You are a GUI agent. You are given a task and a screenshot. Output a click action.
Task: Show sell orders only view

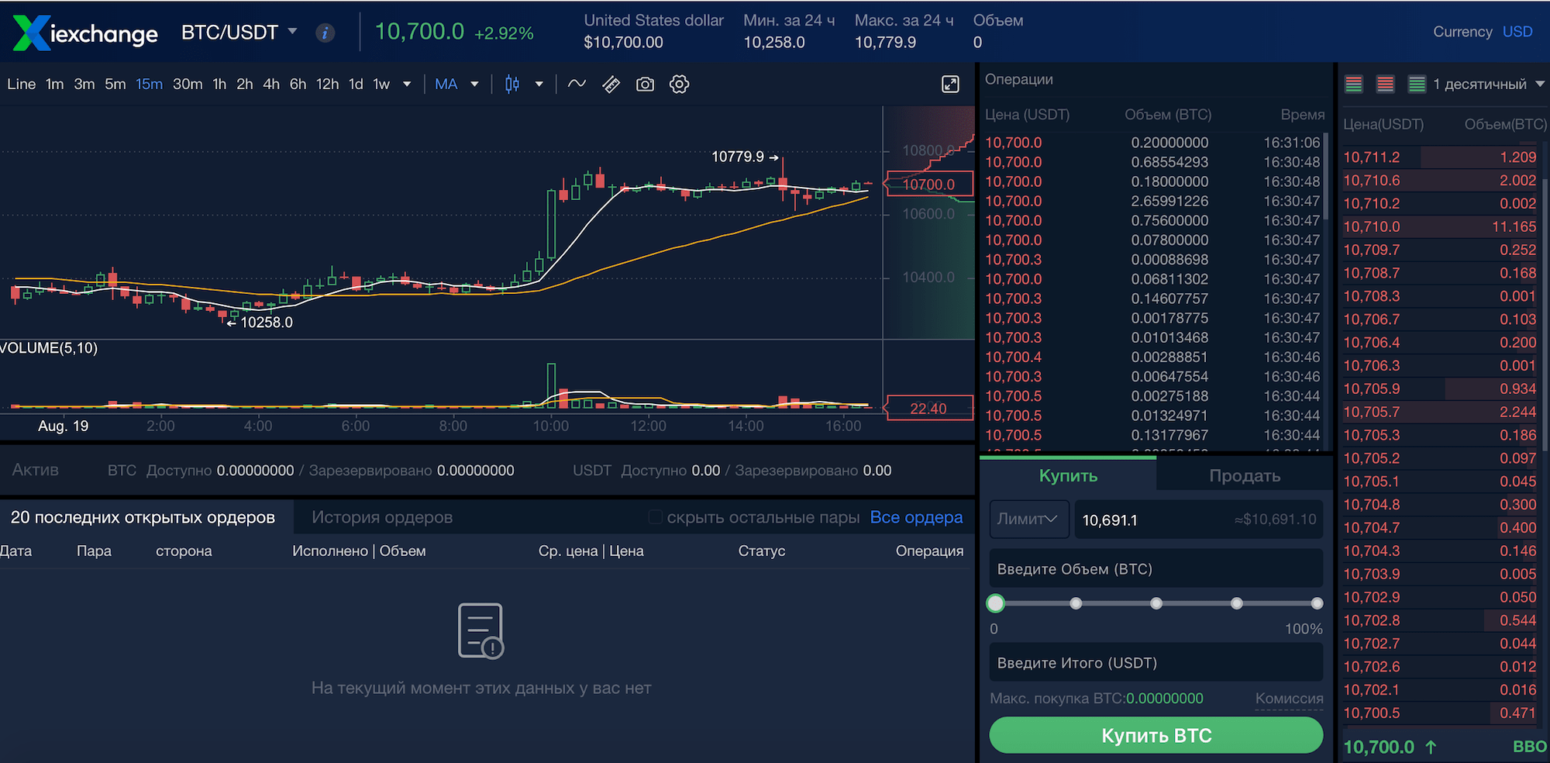1386,84
